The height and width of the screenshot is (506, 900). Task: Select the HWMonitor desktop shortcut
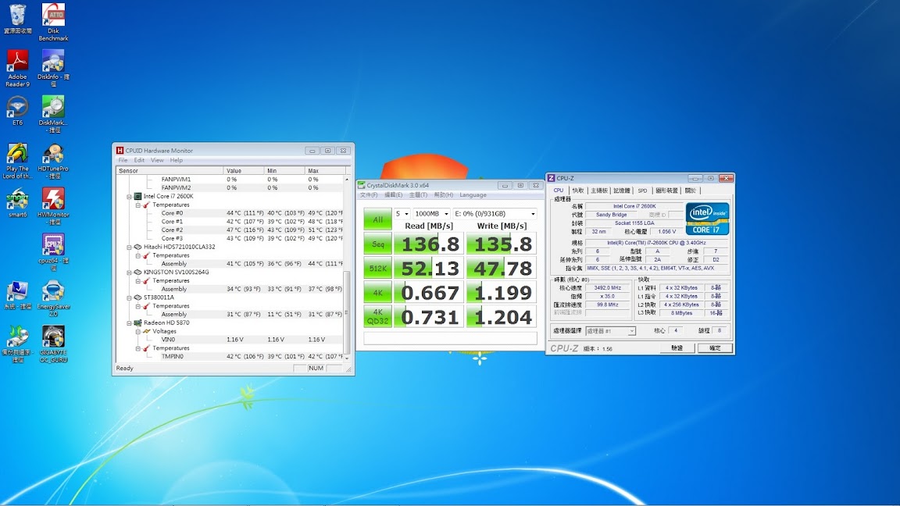53,206
